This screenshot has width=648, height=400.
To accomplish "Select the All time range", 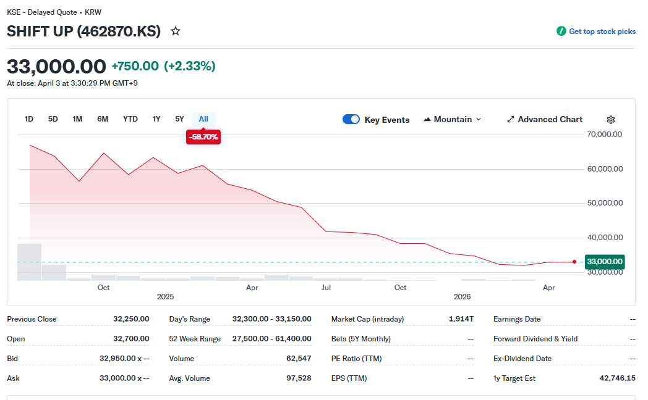I will (204, 119).
